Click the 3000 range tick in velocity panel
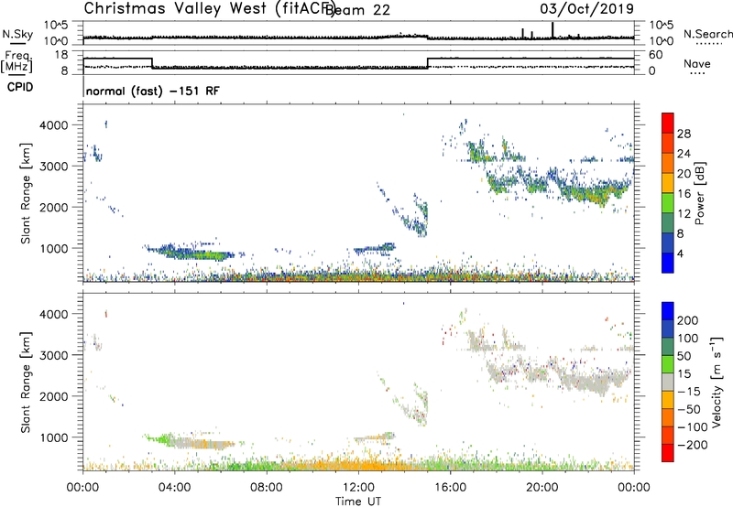 (55, 355)
